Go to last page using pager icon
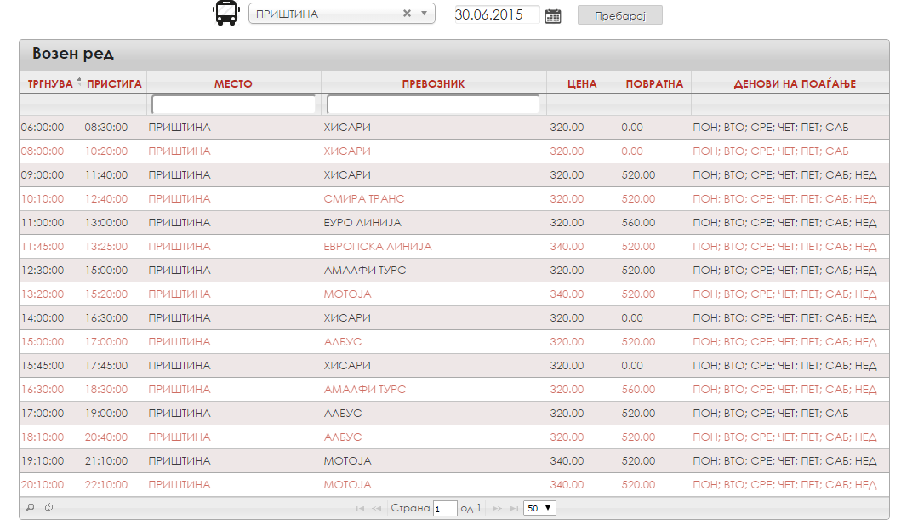The image size is (901, 525). pos(514,508)
